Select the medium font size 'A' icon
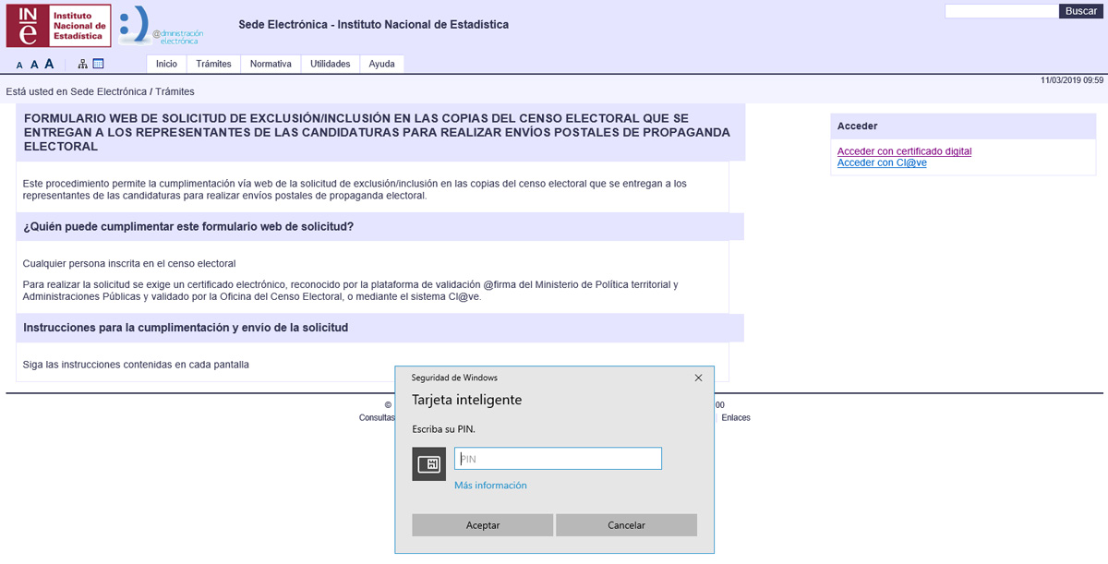 coord(34,65)
